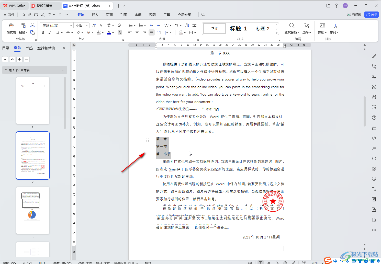Screen dimensions: 381x264
Task: Open the 书签 navigation pane tab
Action: [29, 48]
